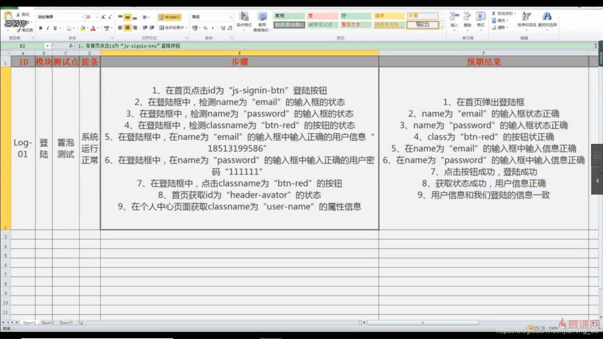Click the increase indent icon
Screen dimensions: 603x339
point(152,28)
